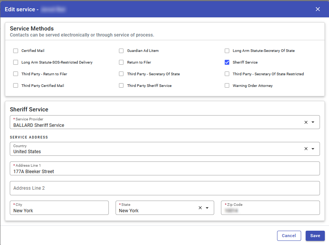The width and height of the screenshot is (329, 245).
Task: Expand the Country dropdown arrow
Action: click(313, 149)
